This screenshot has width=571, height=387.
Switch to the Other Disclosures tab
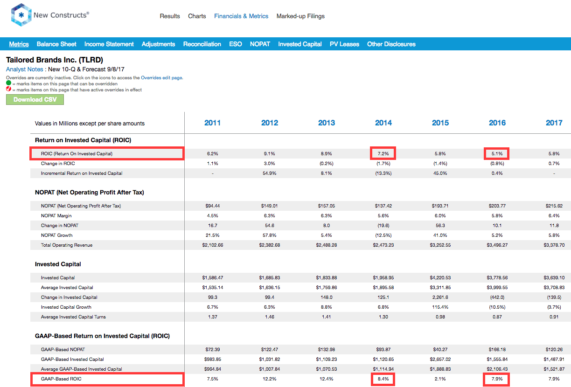(x=391, y=44)
